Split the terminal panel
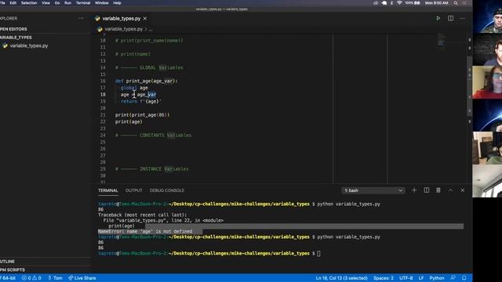Viewport: 502px width, 282px height. [x=427, y=190]
